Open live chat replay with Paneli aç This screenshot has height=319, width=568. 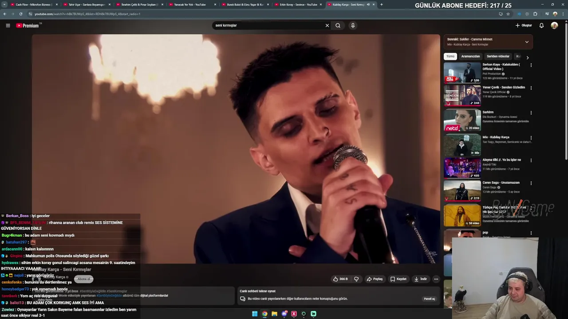tap(430, 299)
